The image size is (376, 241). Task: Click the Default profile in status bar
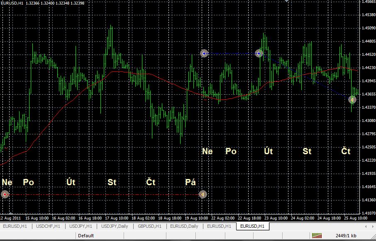[86, 236]
